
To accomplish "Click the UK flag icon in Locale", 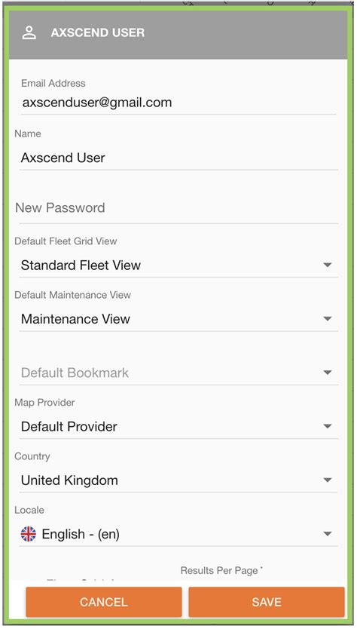I will click(x=29, y=534).
